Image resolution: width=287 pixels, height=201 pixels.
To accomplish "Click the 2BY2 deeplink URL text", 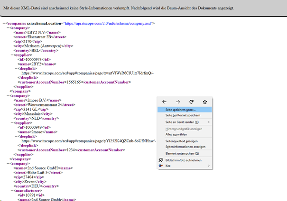I will pos(87,73).
